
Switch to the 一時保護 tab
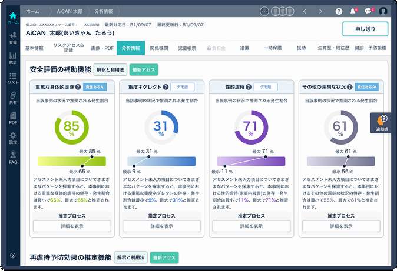tap(273, 48)
